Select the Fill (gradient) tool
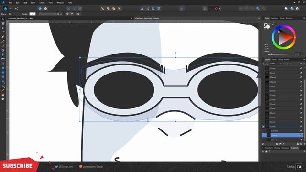 pyautogui.click(x=3, y=50)
